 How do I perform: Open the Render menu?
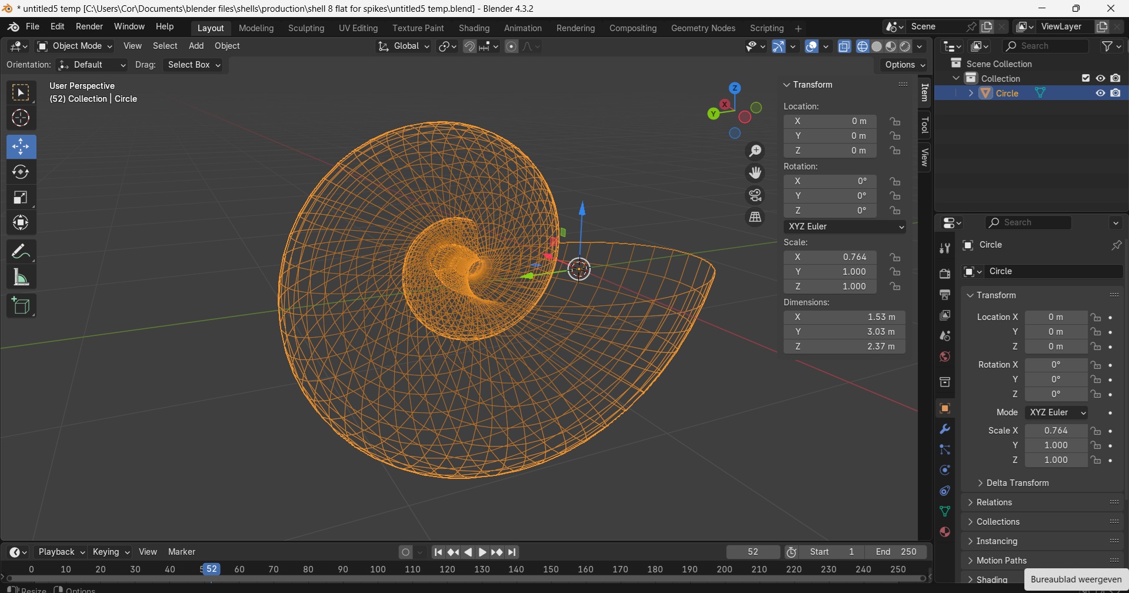[89, 27]
